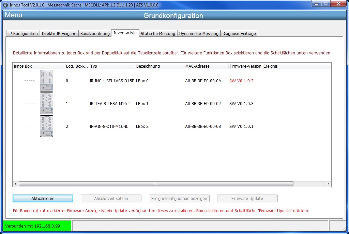This screenshot has height=234, width=349.
Task: Close the Irinos Tool window
Action: point(338,4)
